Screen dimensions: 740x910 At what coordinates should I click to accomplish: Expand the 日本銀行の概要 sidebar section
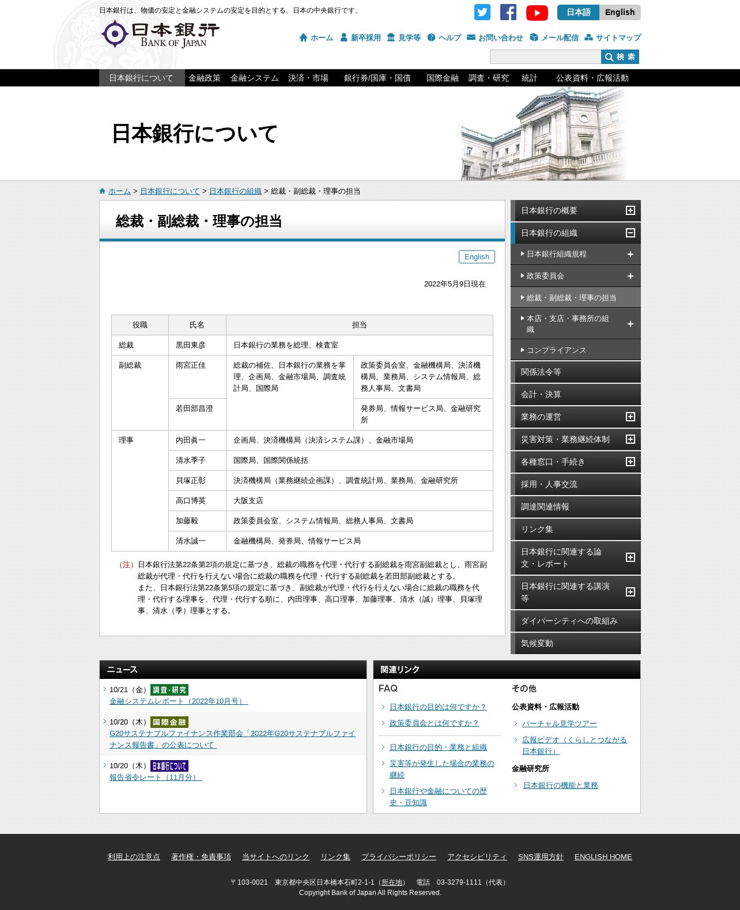point(630,211)
